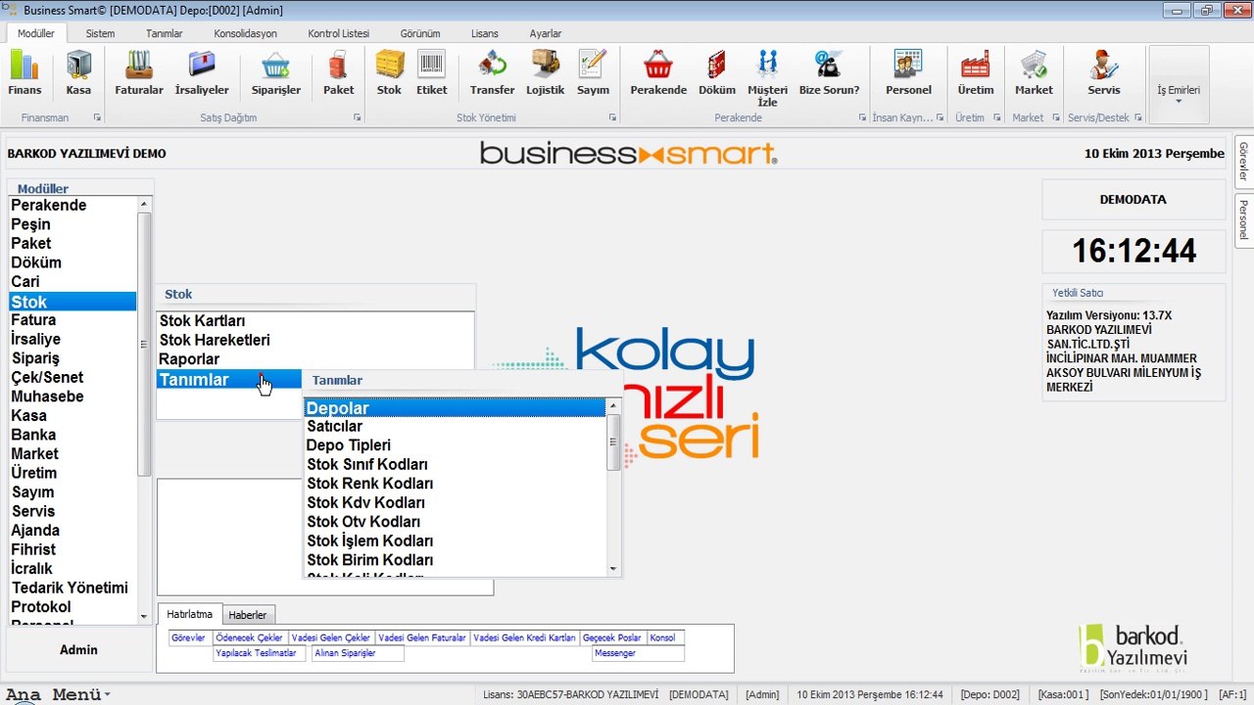This screenshot has width=1254, height=705.
Task: Expand the İş Emirleri dropdown
Action: pos(1179,86)
